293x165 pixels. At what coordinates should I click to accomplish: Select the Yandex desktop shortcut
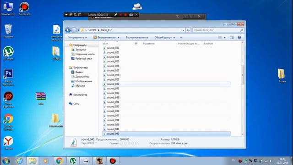point(8,143)
